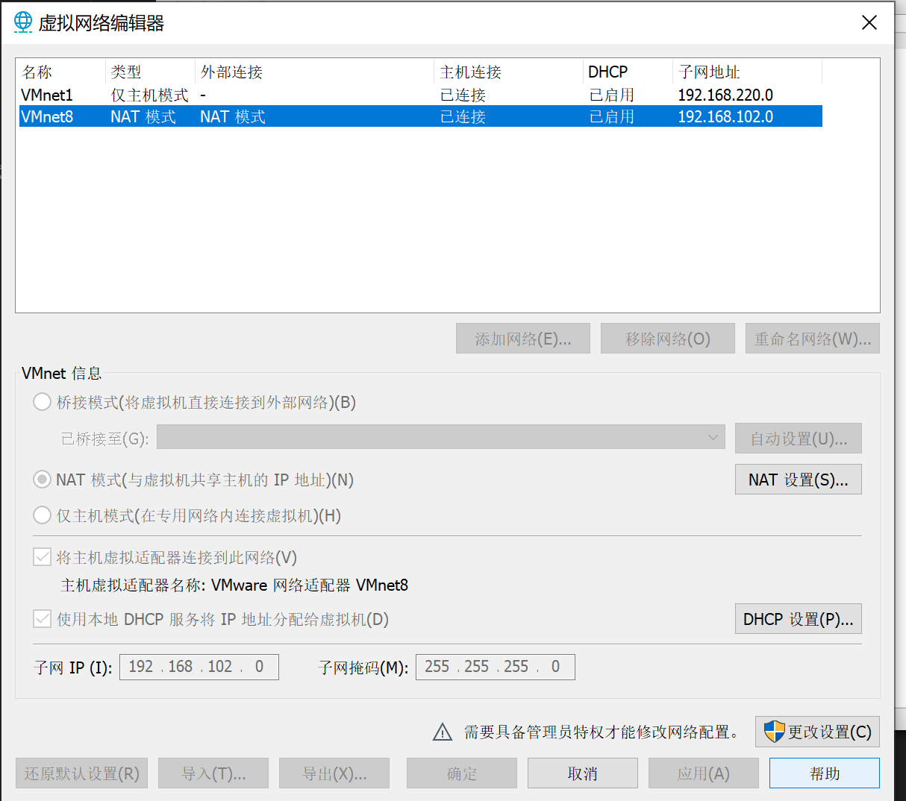Click the 主机虚拟适配器名称 VMware 网络适配器 VMnet8 text
Viewport: 906px width, 801px height.
[x=234, y=585]
